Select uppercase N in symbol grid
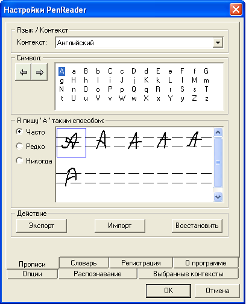 click(x=61, y=89)
